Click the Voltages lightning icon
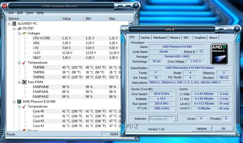The image size is (243, 143). tap(24, 33)
